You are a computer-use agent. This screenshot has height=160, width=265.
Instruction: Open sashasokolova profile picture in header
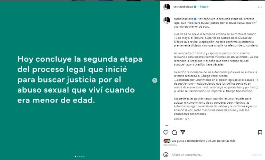[167, 7]
